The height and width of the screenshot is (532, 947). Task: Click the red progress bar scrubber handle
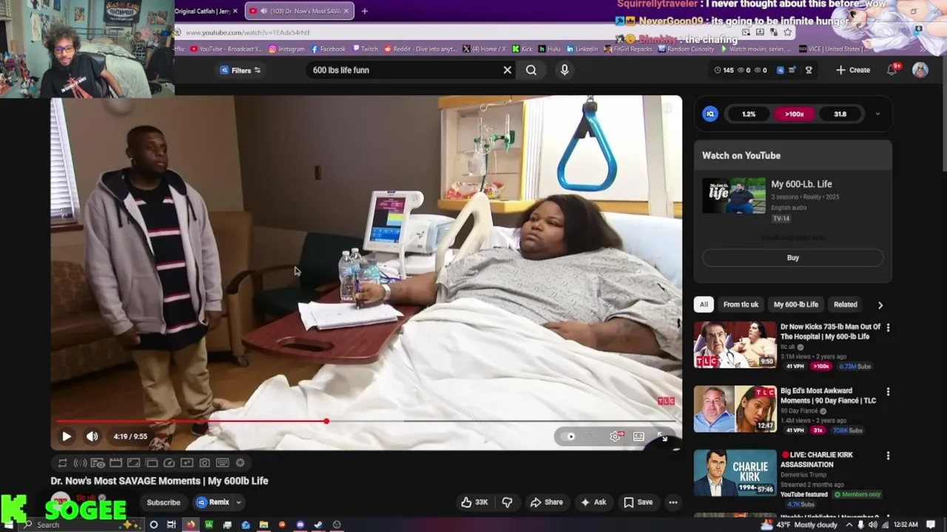pos(326,421)
